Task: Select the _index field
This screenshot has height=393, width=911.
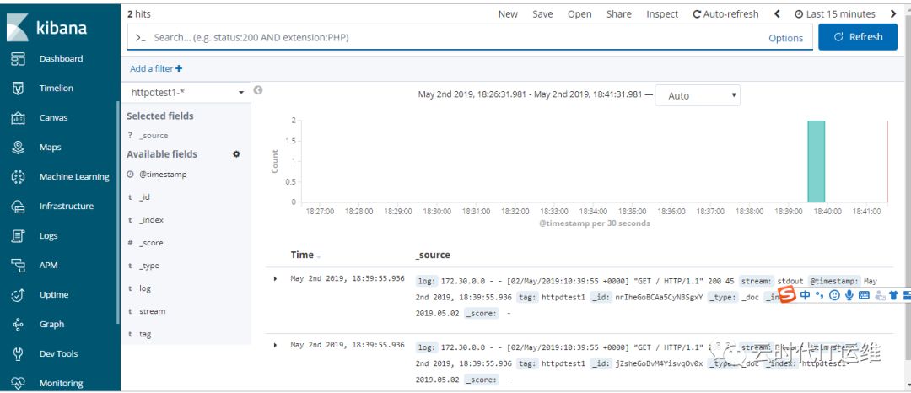Action: [151, 220]
